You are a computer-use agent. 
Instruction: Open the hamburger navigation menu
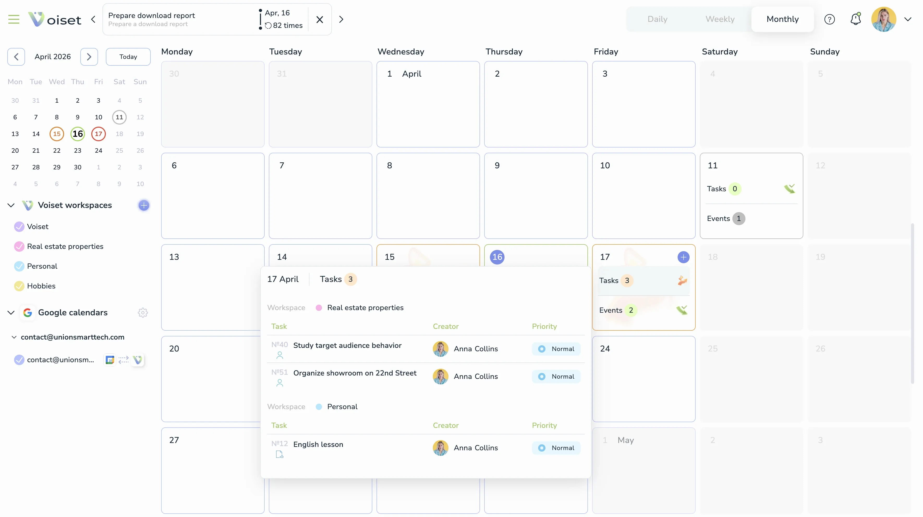(x=14, y=19)
